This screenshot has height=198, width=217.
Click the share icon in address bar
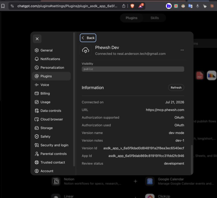(x=124, y=6)
